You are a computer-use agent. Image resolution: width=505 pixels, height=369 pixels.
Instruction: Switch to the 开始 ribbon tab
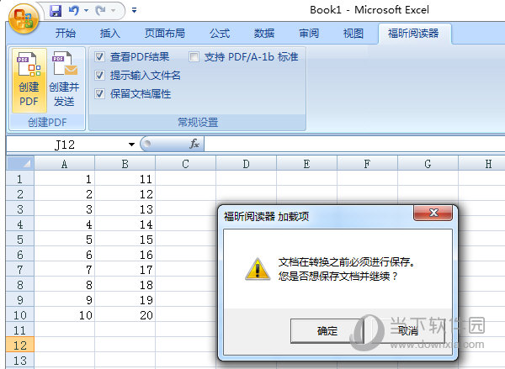[65, 34]
